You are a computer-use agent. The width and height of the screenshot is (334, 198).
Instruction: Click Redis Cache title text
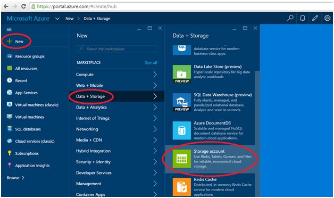click(x=205, y=179)
